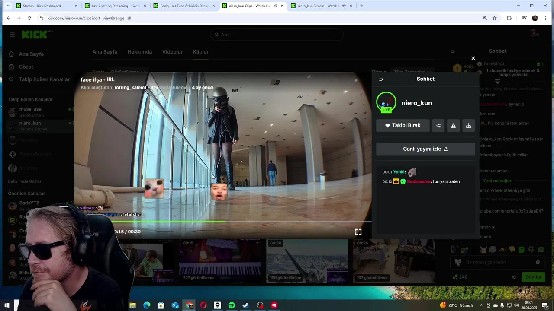Image resolution: width=554 pixels, height=311 pixels.
Task: Switch to Pools, Hot Tubs & Bikinis tab
Action: coord(184,6)
